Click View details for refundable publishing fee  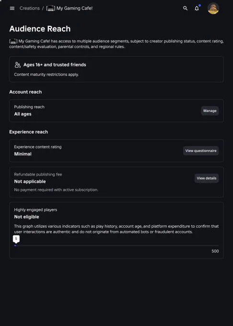pos(207,178)
